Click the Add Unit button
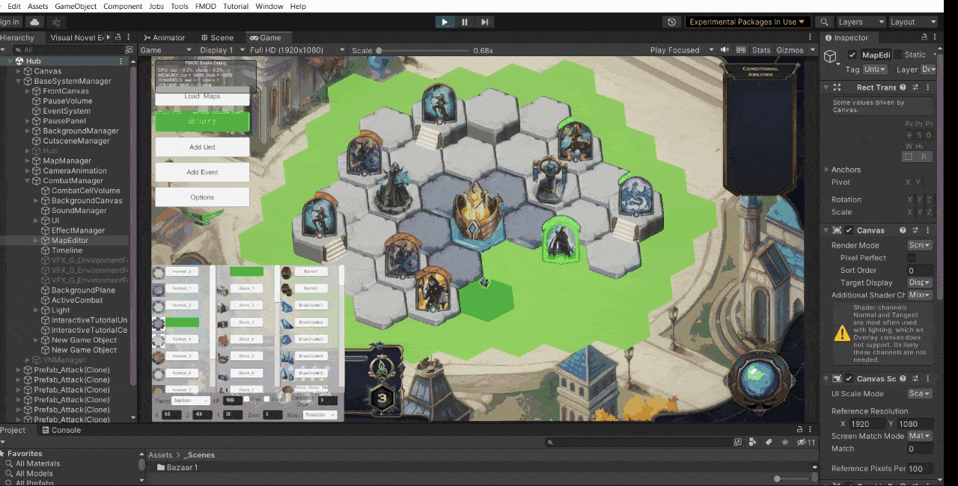 (x=202, y=147)
